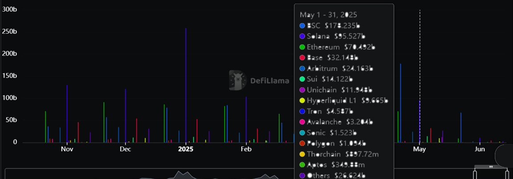Click the 'Sonic $1.523b' tooltip row
This screenshot has height=179, width=513.
pos(328,133)
